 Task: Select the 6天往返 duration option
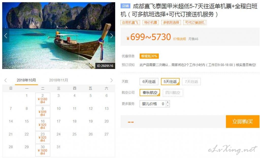click(149, 81)
